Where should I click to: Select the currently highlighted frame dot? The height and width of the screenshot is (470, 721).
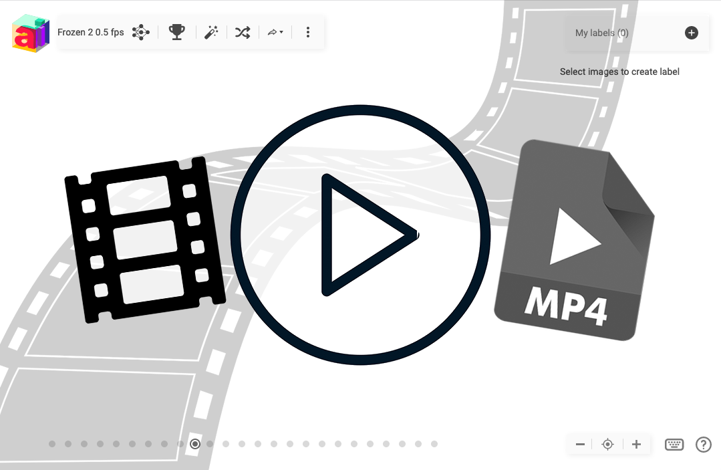pyautogui.click(x=195, y=444)
